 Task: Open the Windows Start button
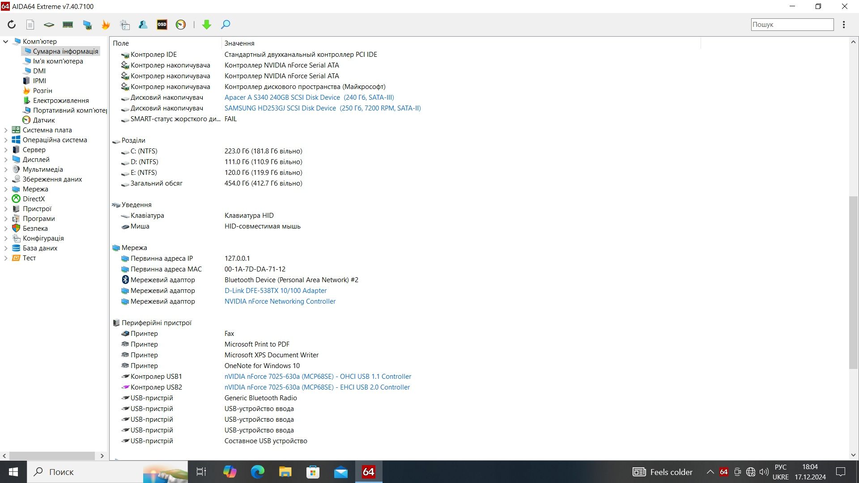click(x=13, y=472)
